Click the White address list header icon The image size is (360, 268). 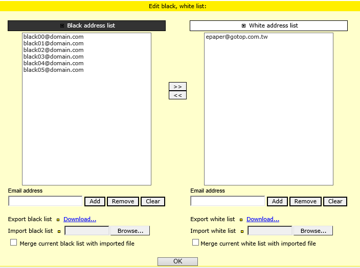[244, 25]
